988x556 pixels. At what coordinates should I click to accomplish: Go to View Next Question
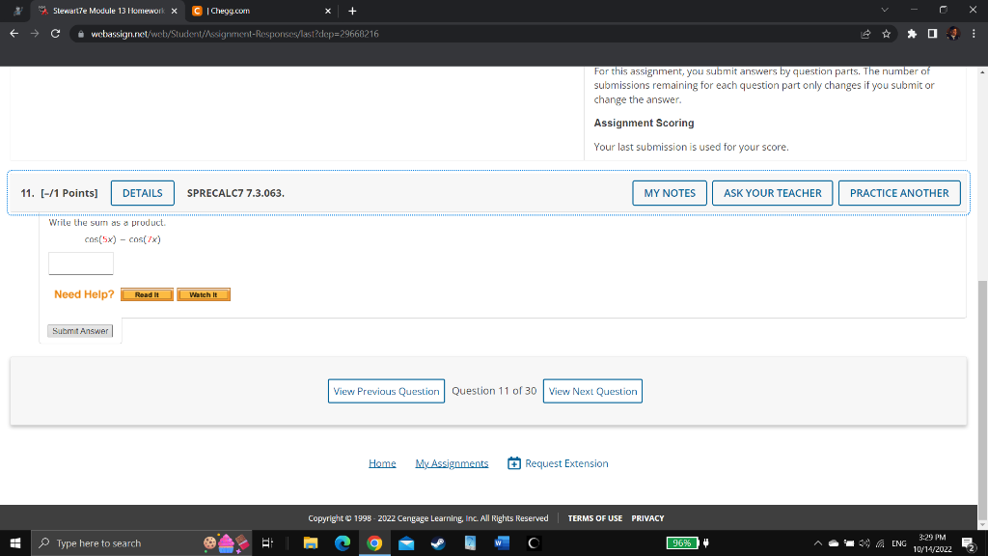pyautogui.click(x=592, y=391)
